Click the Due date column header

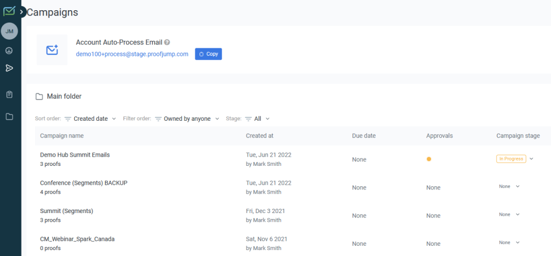coord(364,136)
